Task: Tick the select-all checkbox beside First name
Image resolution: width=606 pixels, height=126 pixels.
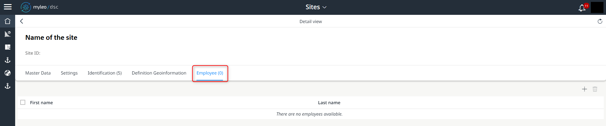Action: pos(23,102)
